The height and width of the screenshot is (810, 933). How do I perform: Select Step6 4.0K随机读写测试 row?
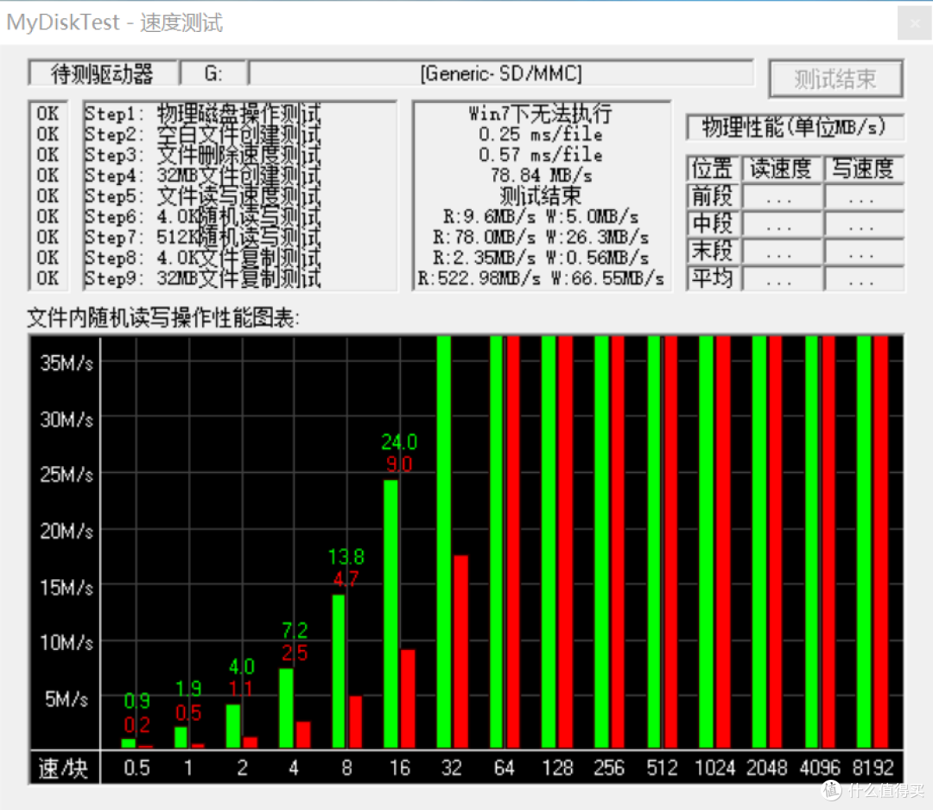point(204,216)
